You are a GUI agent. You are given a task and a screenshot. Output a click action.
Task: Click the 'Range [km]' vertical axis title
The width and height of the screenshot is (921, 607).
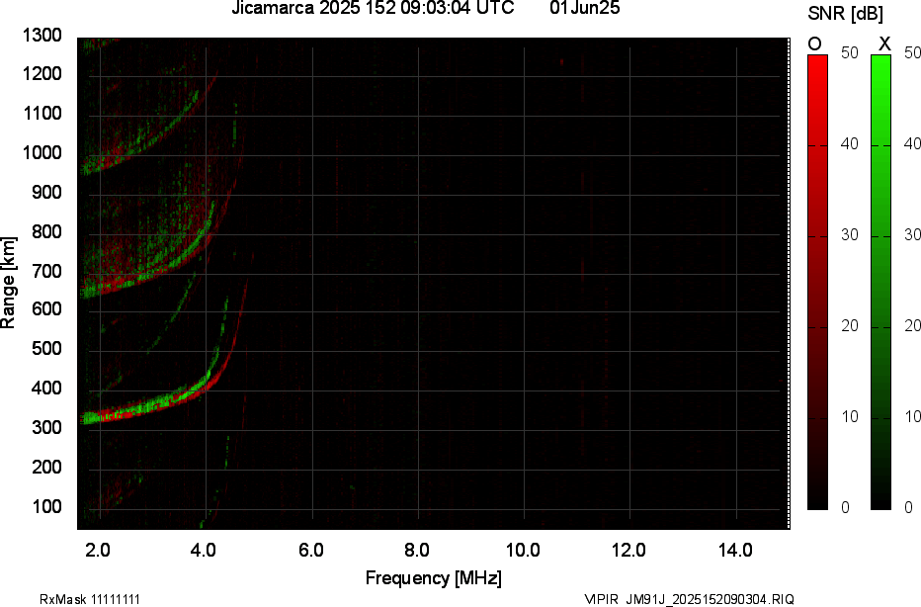8,283
